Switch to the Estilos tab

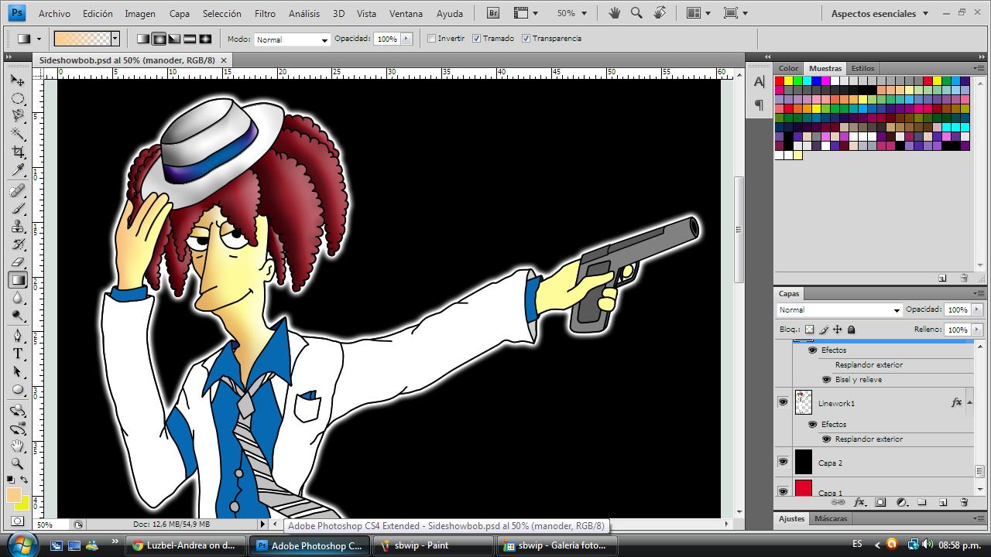pos(862,68)
